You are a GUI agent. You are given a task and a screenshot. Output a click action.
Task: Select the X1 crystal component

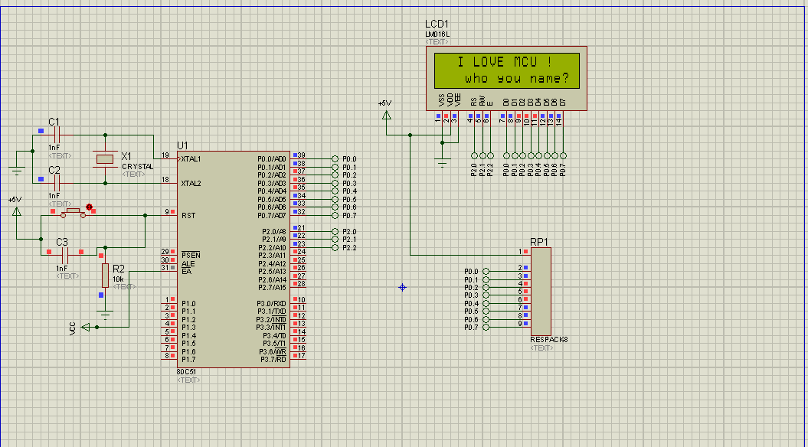click(105, 158)
